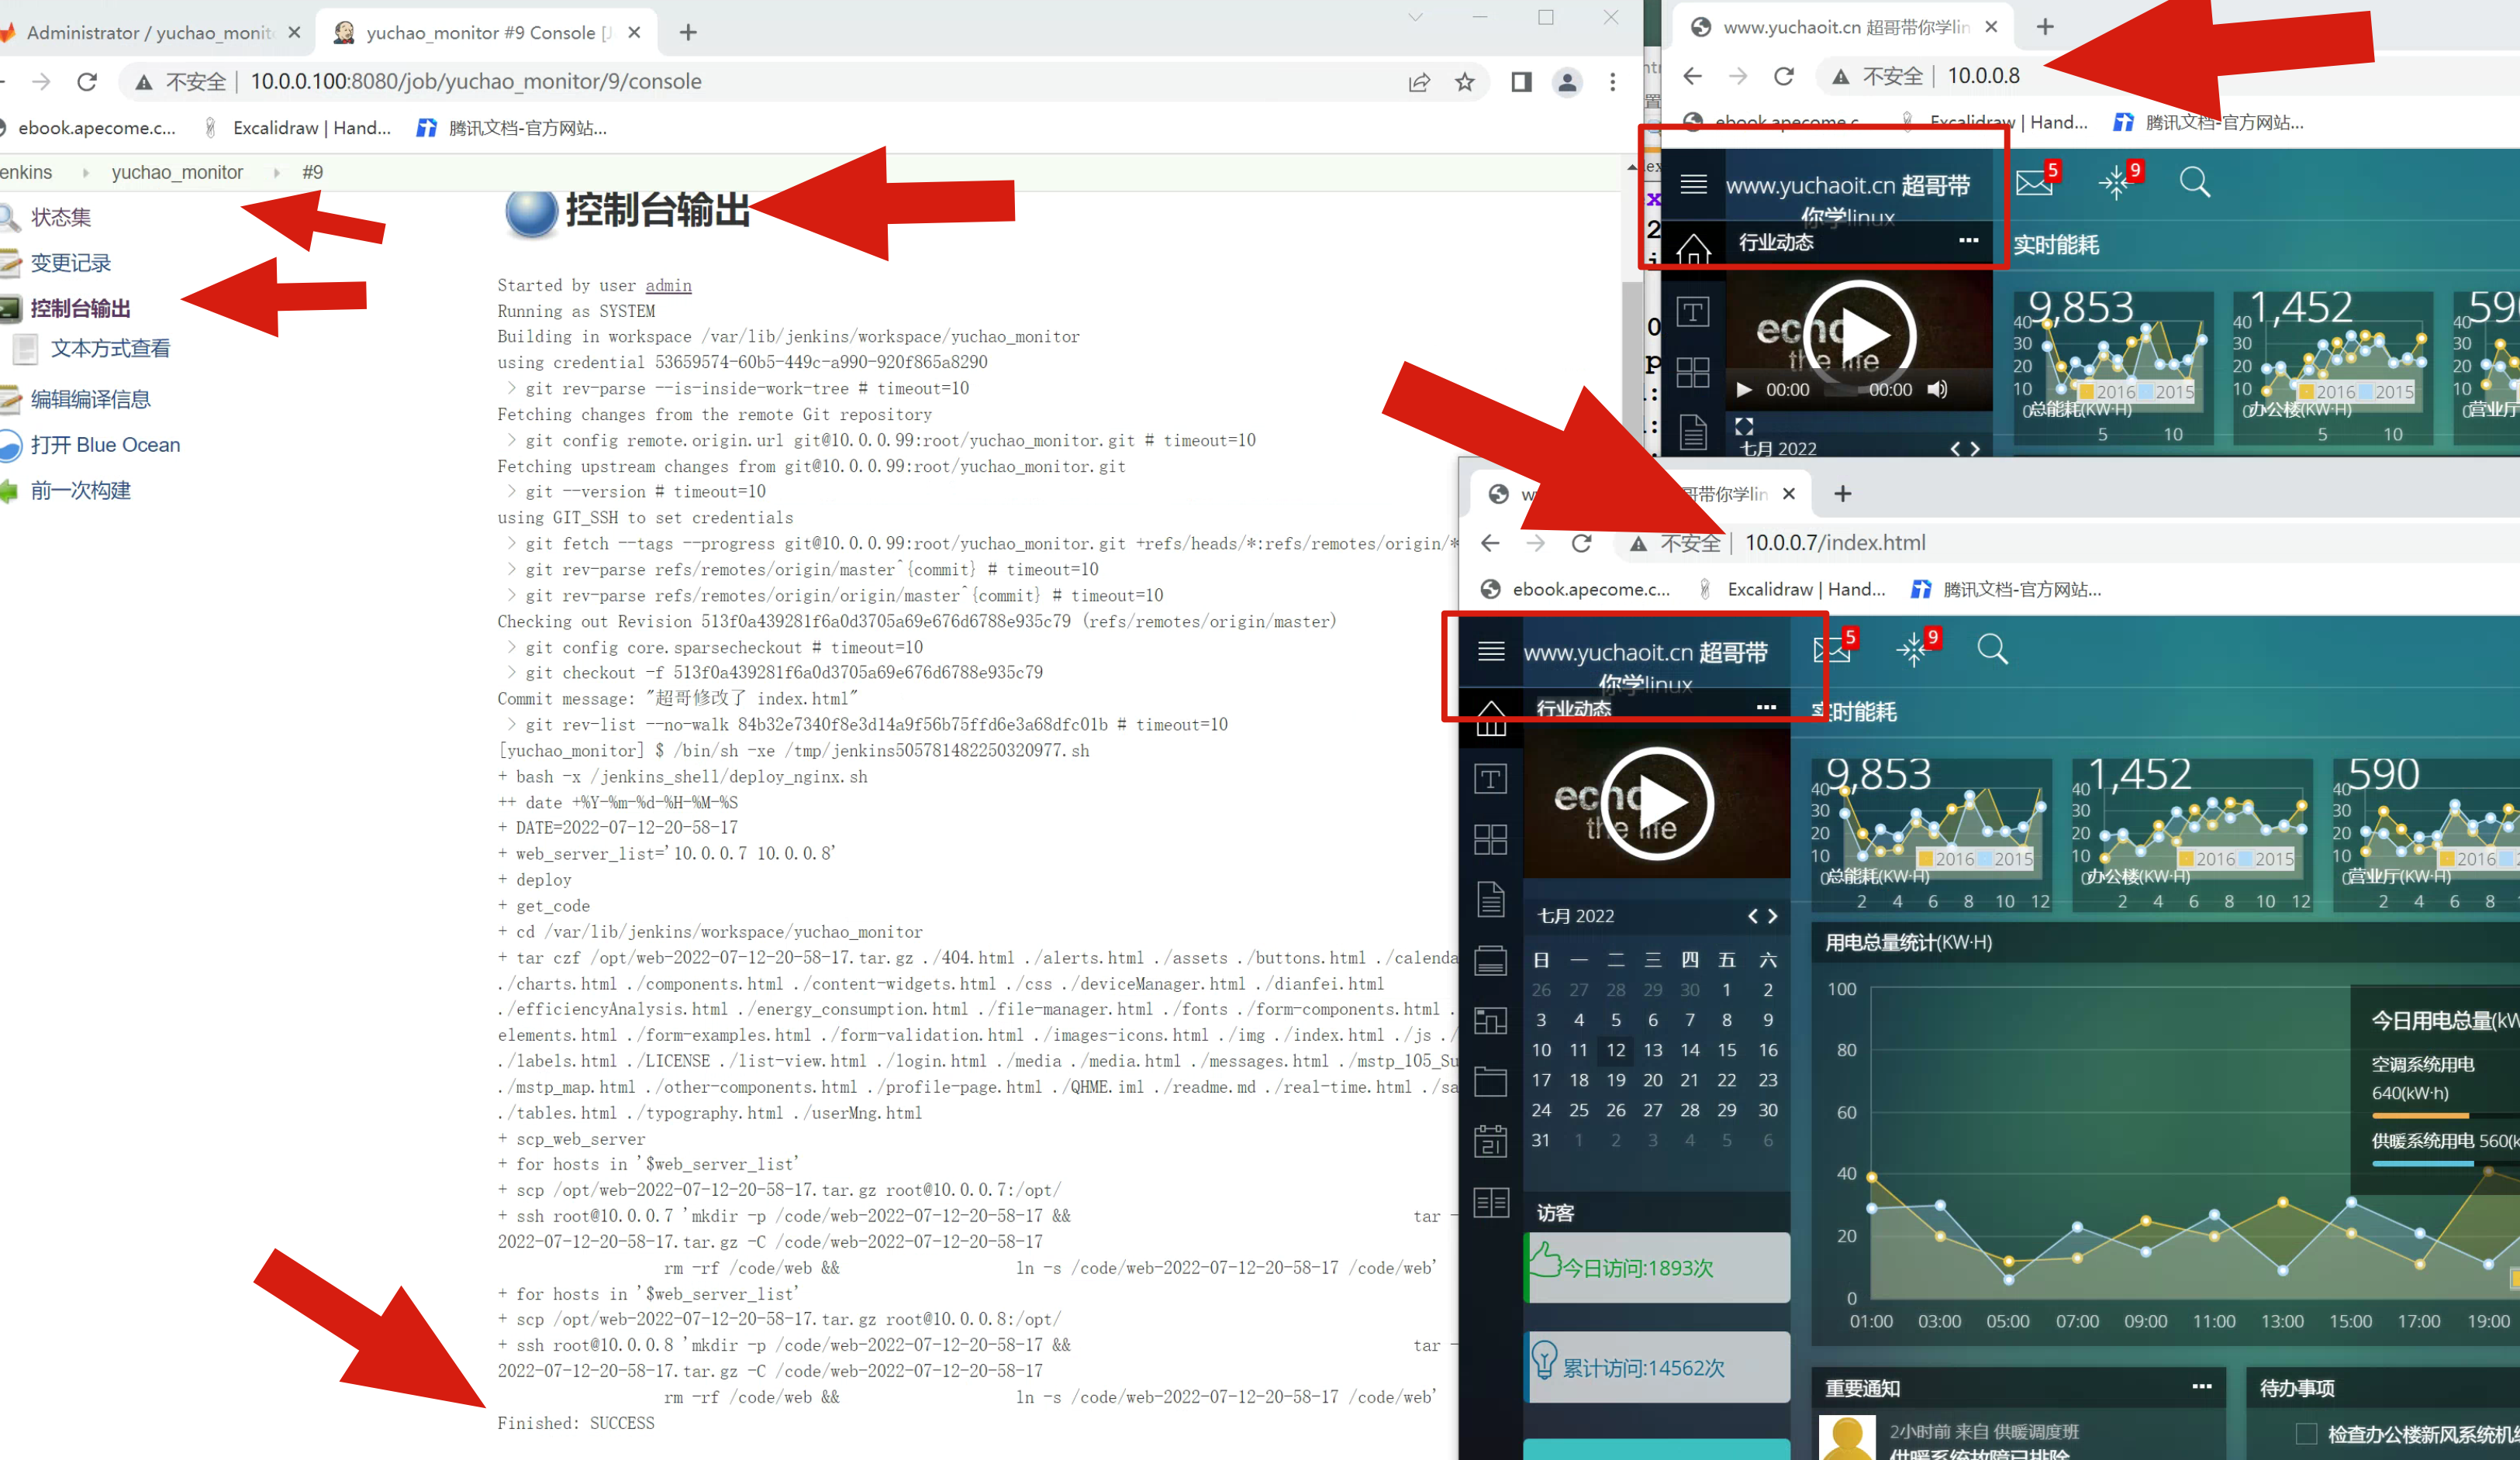Open Blue Ocean from the sidebar

click(x=105, y=445)
